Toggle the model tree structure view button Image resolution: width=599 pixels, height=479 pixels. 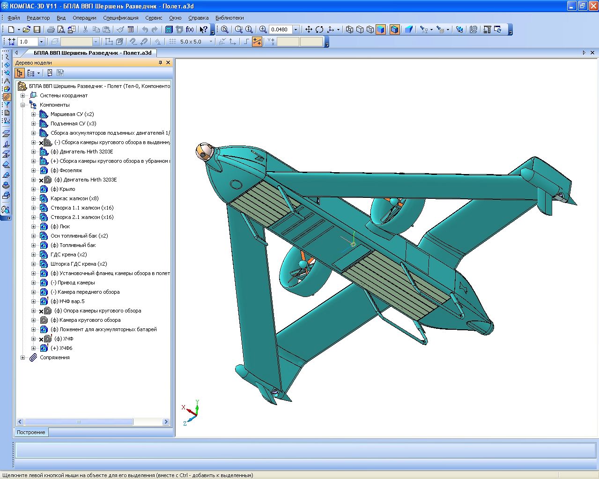(20, 73)
